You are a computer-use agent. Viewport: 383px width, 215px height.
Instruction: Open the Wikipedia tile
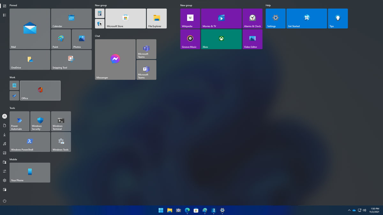pos(190,18)
